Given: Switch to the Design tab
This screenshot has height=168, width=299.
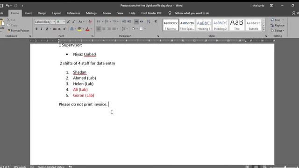Looking at the screenshot, I should point(42,13).
